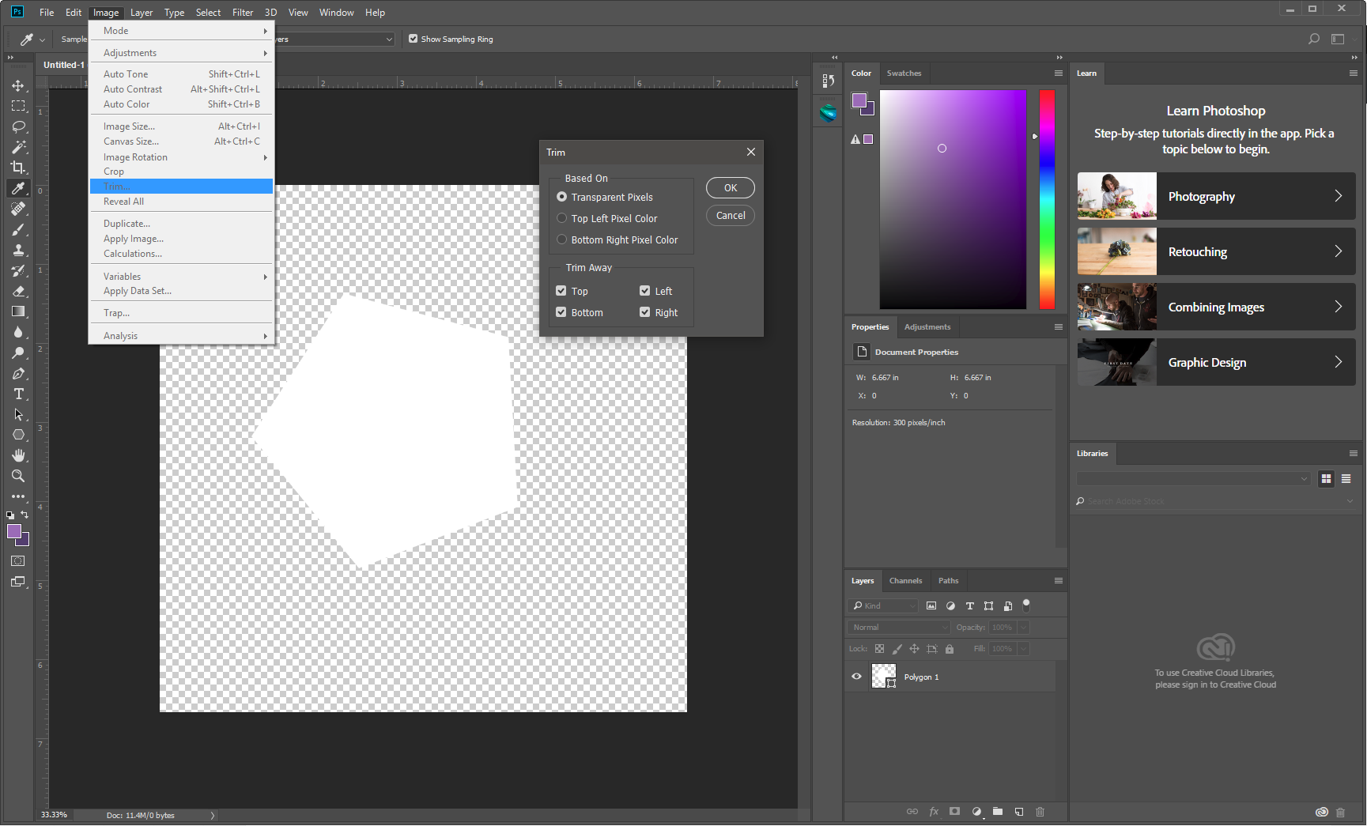Select the Polygon shape tool
This screenshot has height=826, width=1367.
point(18,435)
